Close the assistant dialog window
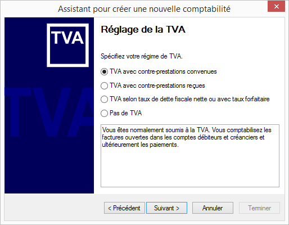Viewport: 289px width, 225px height. tap(277, 7)
